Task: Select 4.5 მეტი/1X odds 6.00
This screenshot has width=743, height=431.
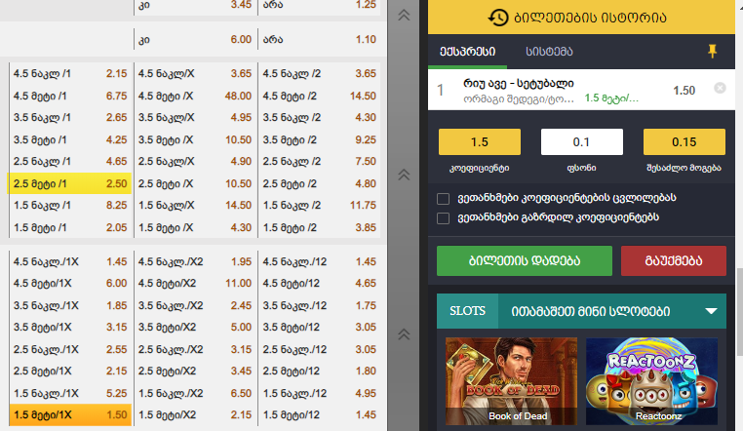Action: [x=69, y=283]
